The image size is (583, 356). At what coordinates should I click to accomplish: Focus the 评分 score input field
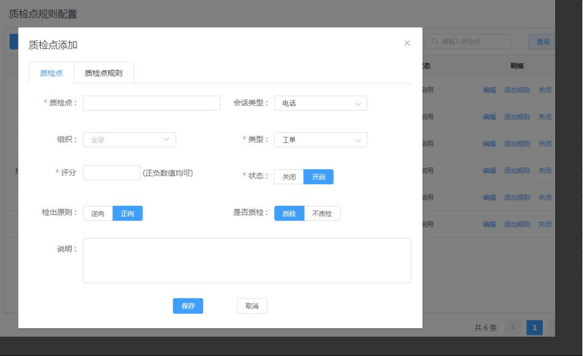pyautogui.click(x=112, y=173)
